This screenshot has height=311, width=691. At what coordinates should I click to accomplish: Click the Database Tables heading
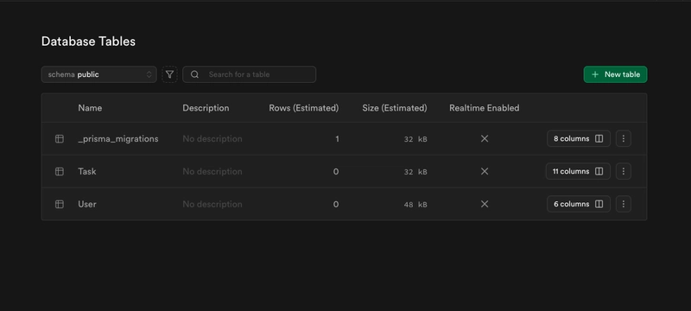88,41
